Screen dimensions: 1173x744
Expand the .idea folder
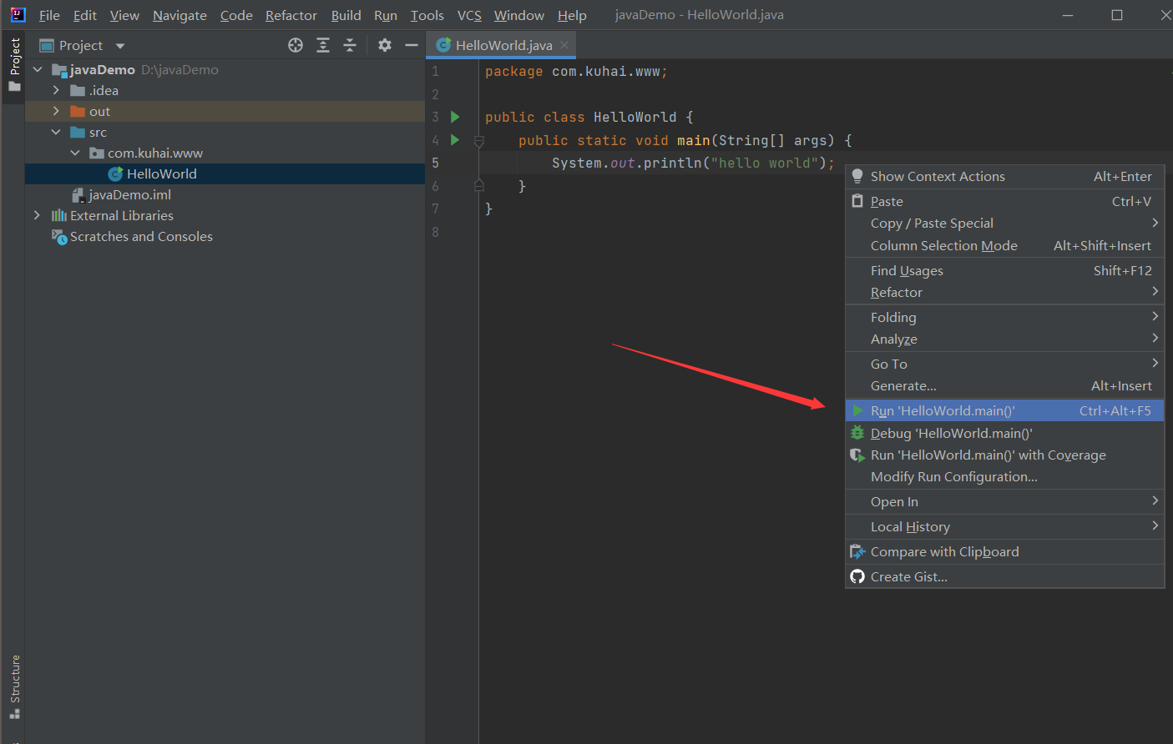[56, 90]
